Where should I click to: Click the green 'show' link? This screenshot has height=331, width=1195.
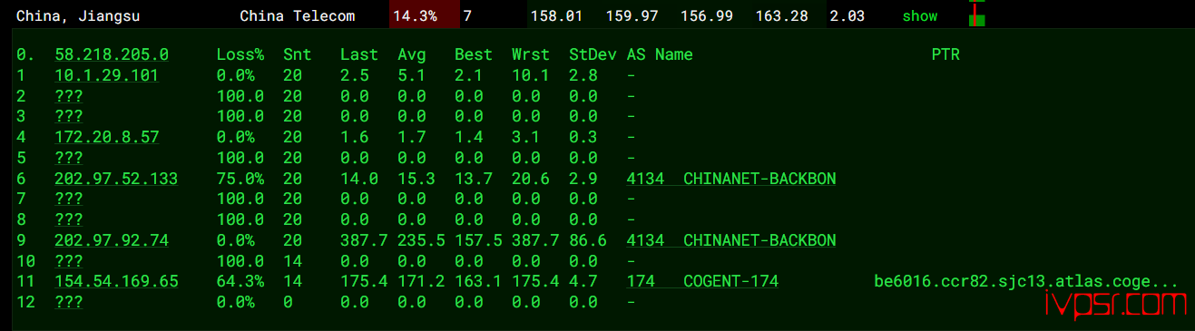click(x=920, y=16)
